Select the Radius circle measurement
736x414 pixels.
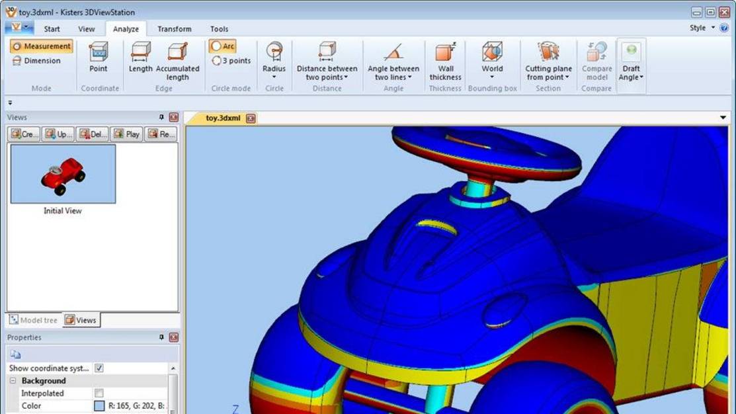pos(274,58)
